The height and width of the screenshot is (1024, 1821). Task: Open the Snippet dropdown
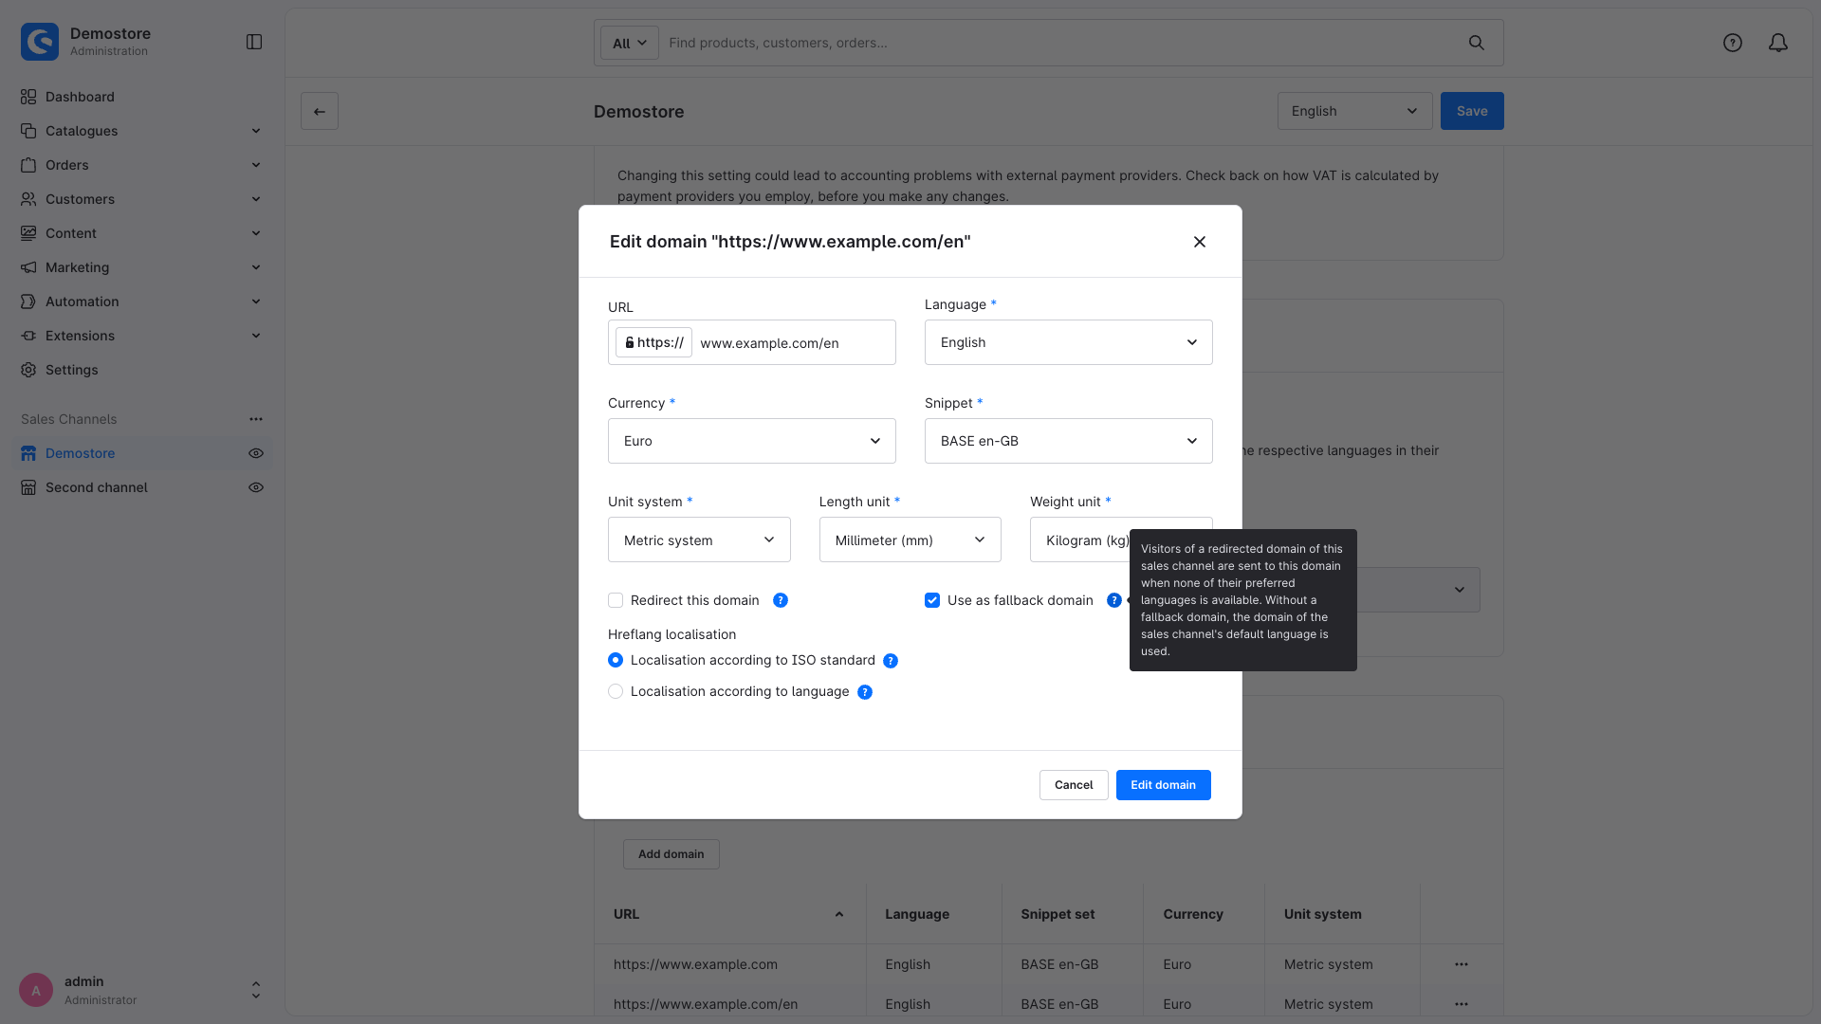pos(1069,441)
